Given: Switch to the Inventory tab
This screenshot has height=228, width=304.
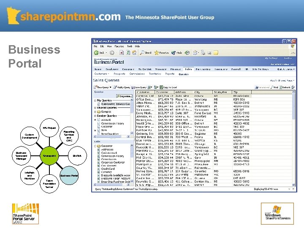Looking at the screenshot, I should click(221, 69).
